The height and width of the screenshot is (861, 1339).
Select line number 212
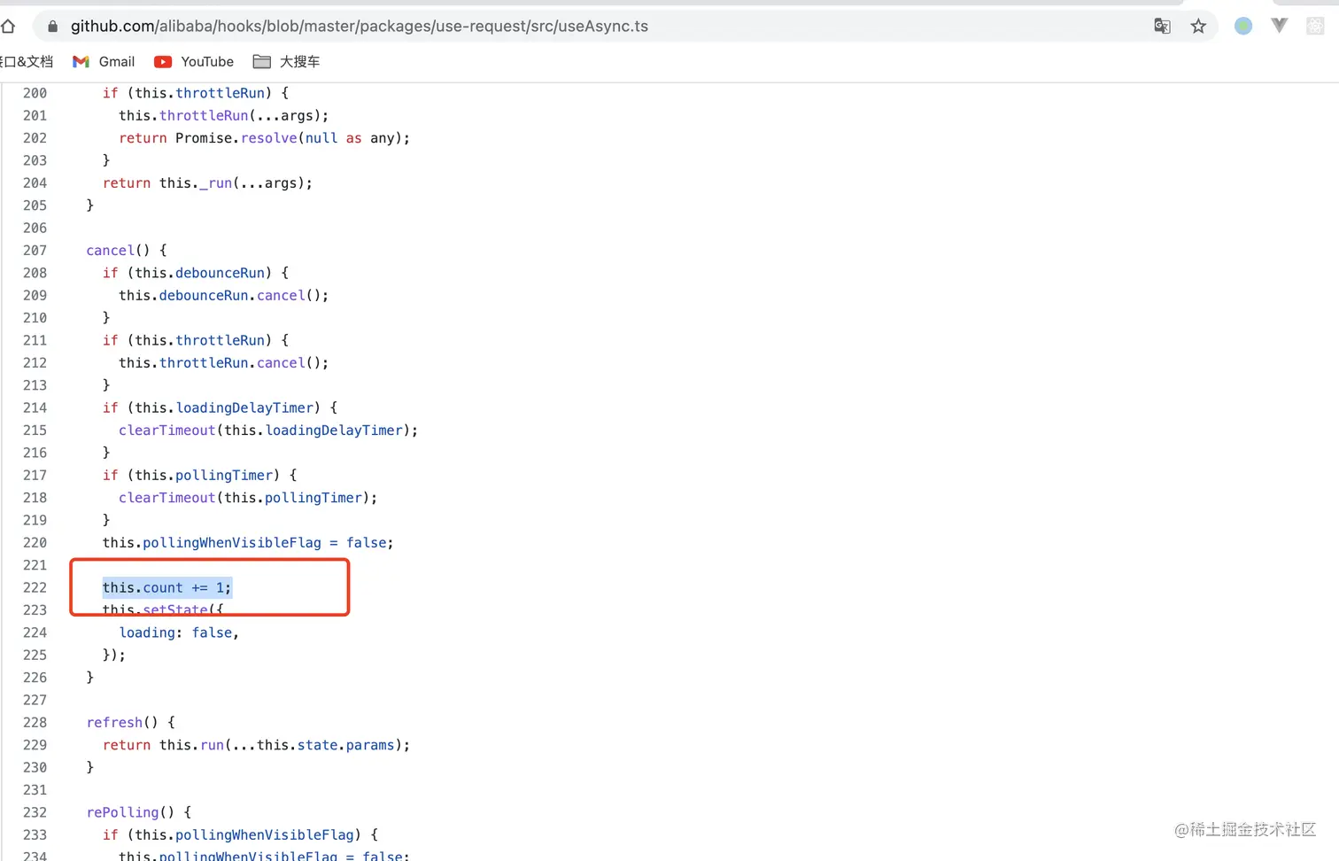35,363
